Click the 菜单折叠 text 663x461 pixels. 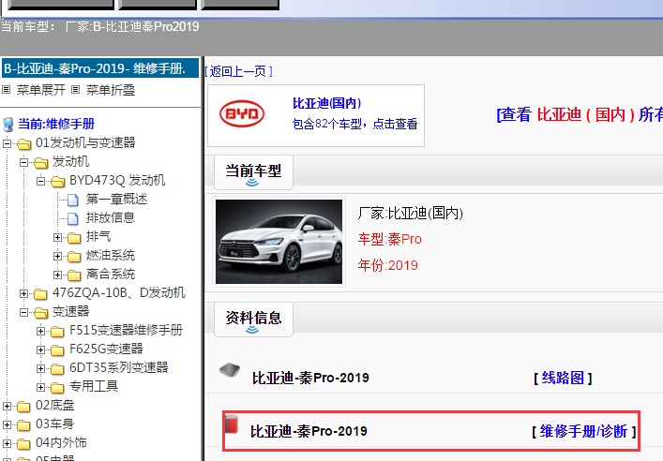[x=111, y=90]
